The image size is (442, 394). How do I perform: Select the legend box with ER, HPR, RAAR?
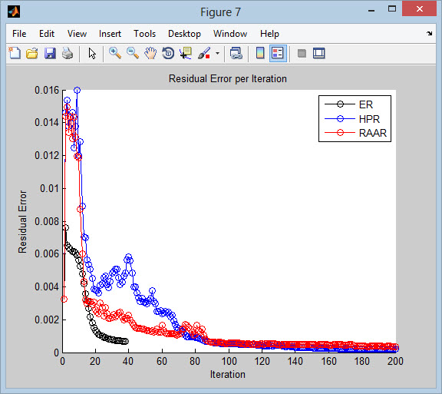click(355, 118)
